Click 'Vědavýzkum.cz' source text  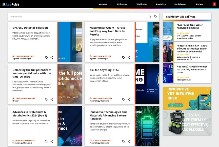184,80
